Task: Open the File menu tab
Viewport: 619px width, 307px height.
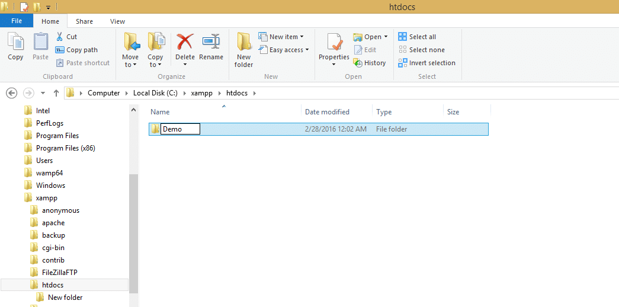Action: (x=17, y=21)
